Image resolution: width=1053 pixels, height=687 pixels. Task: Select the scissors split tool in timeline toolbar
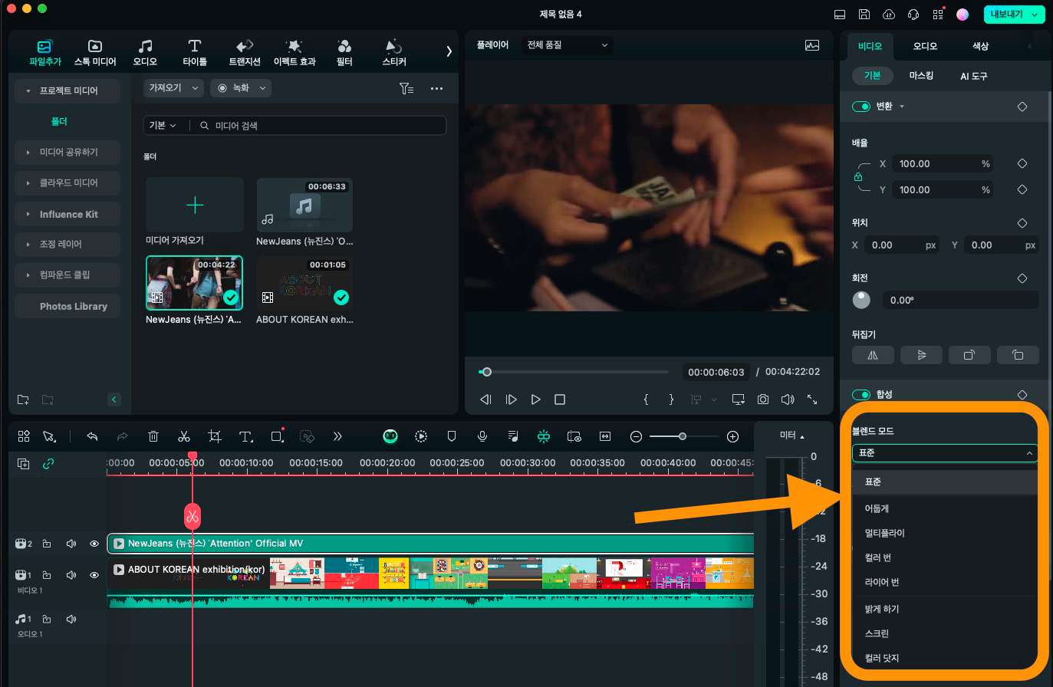[x=184, y=436]
